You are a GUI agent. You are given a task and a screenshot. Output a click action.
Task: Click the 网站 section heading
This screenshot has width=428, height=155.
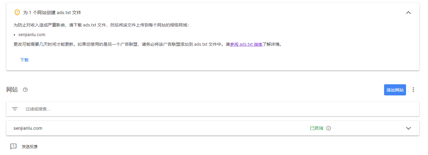(12, 90)
